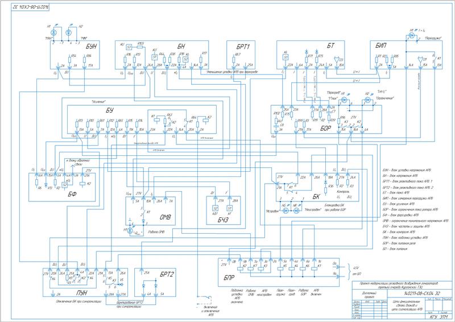
Task: Select the БРТ1 block title
Action: [x=243, y=46]
